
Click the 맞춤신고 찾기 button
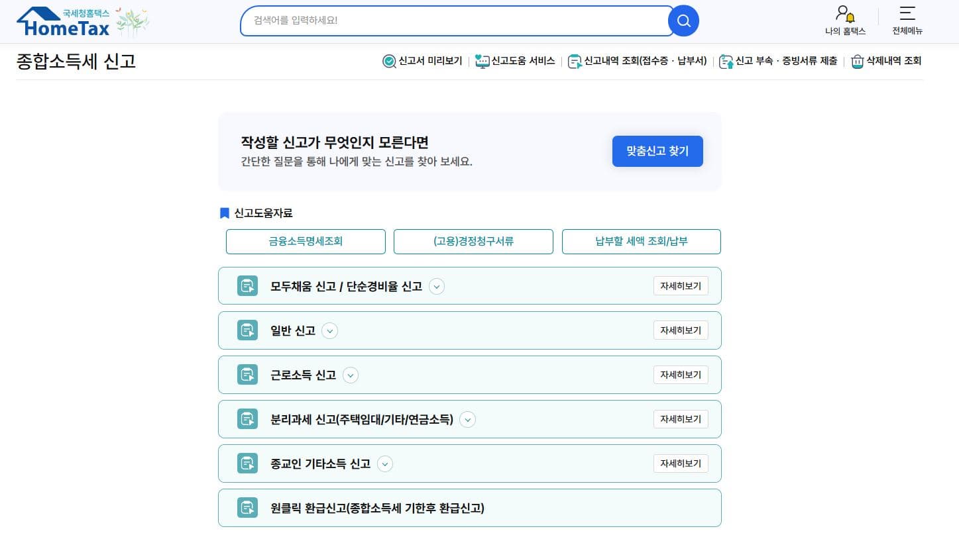click(x=657, y=152)
